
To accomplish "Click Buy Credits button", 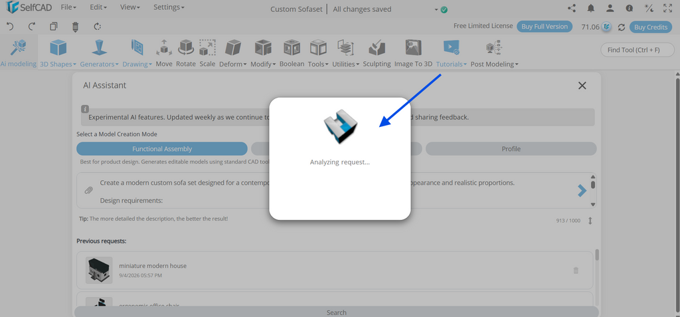I will pyautogui.click(x=651, y=27).
